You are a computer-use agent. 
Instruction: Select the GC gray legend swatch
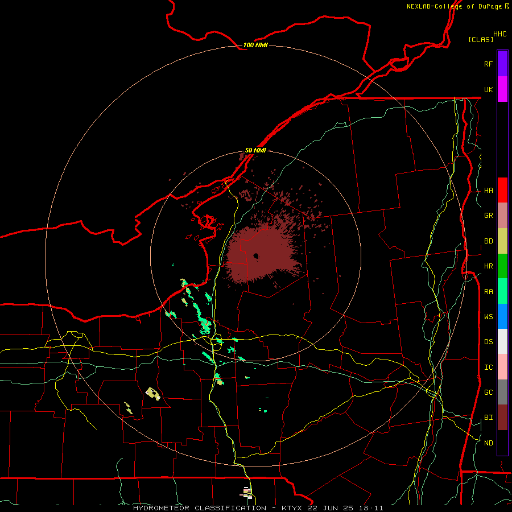click(x=502, y=392)
